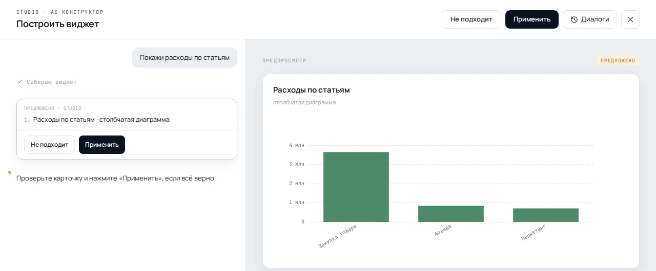The image size is (656, 271).
Task: Click the "Маркетинг" bar in the chart
Action: 546,215
